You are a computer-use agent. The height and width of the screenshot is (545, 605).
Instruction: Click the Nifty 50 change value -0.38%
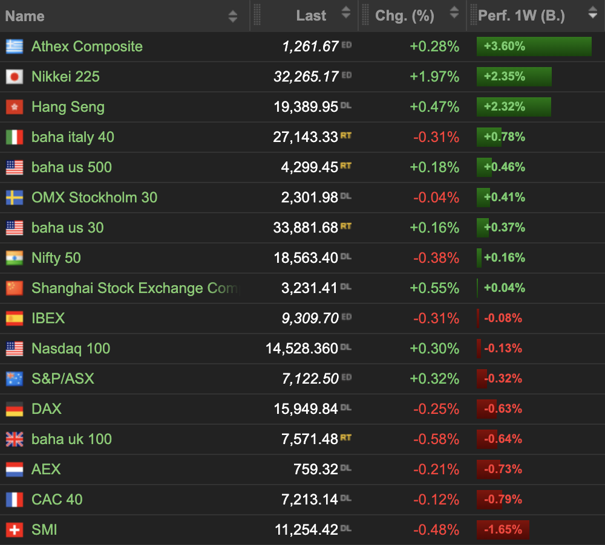pos(436,258)
